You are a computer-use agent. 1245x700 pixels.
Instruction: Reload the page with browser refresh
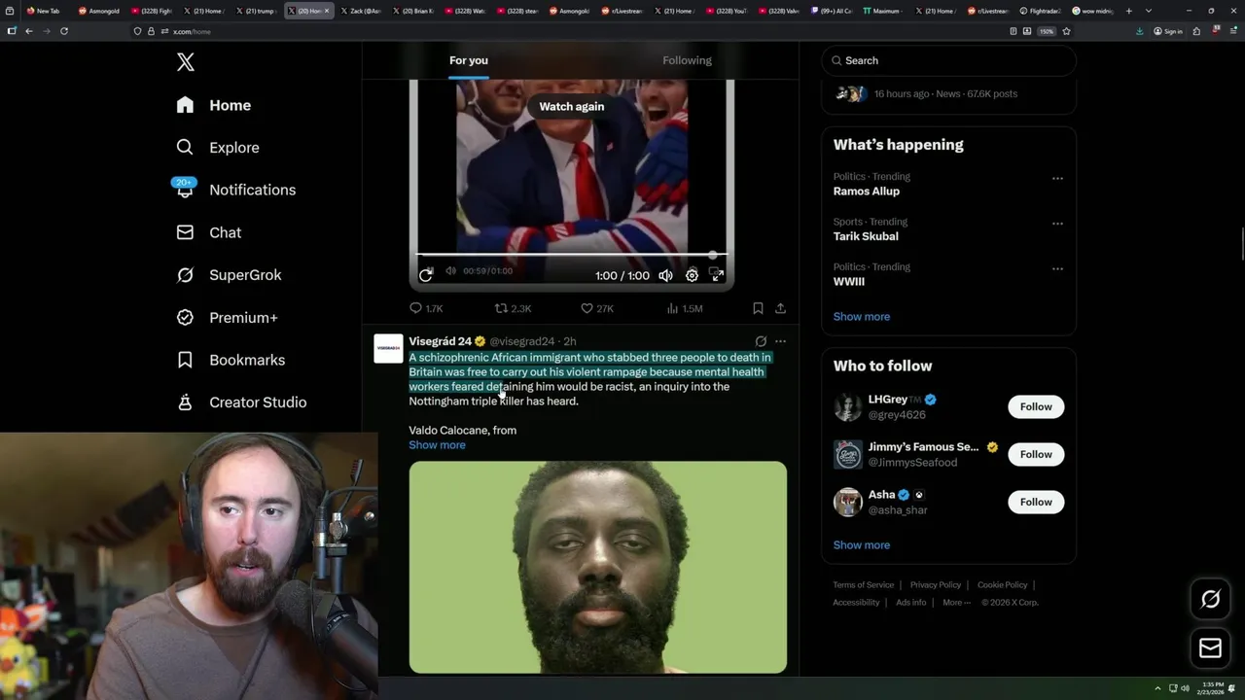pos(64,31)
